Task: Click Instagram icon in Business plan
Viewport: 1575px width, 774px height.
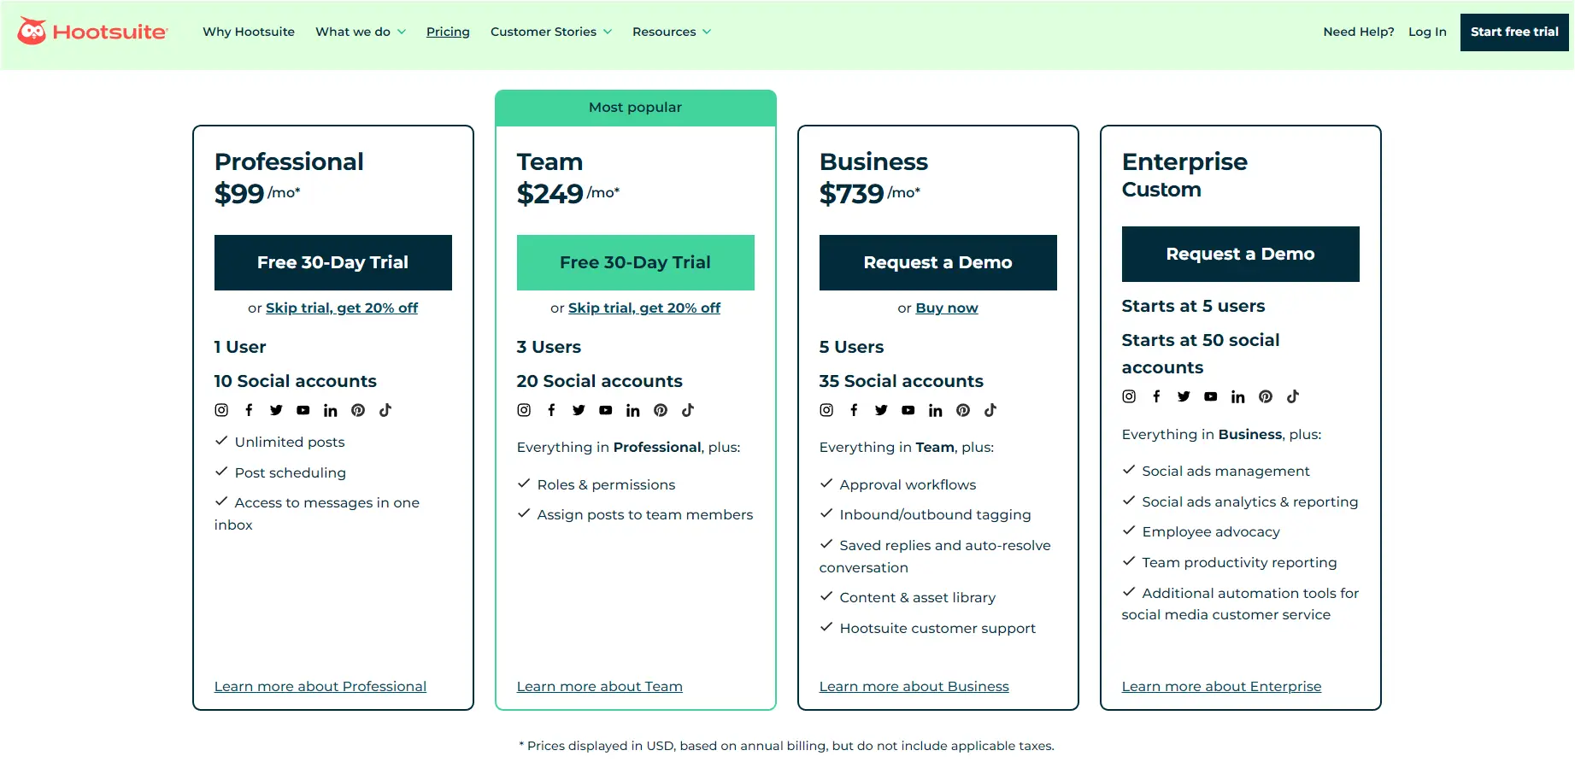Action: coord(826,410)
